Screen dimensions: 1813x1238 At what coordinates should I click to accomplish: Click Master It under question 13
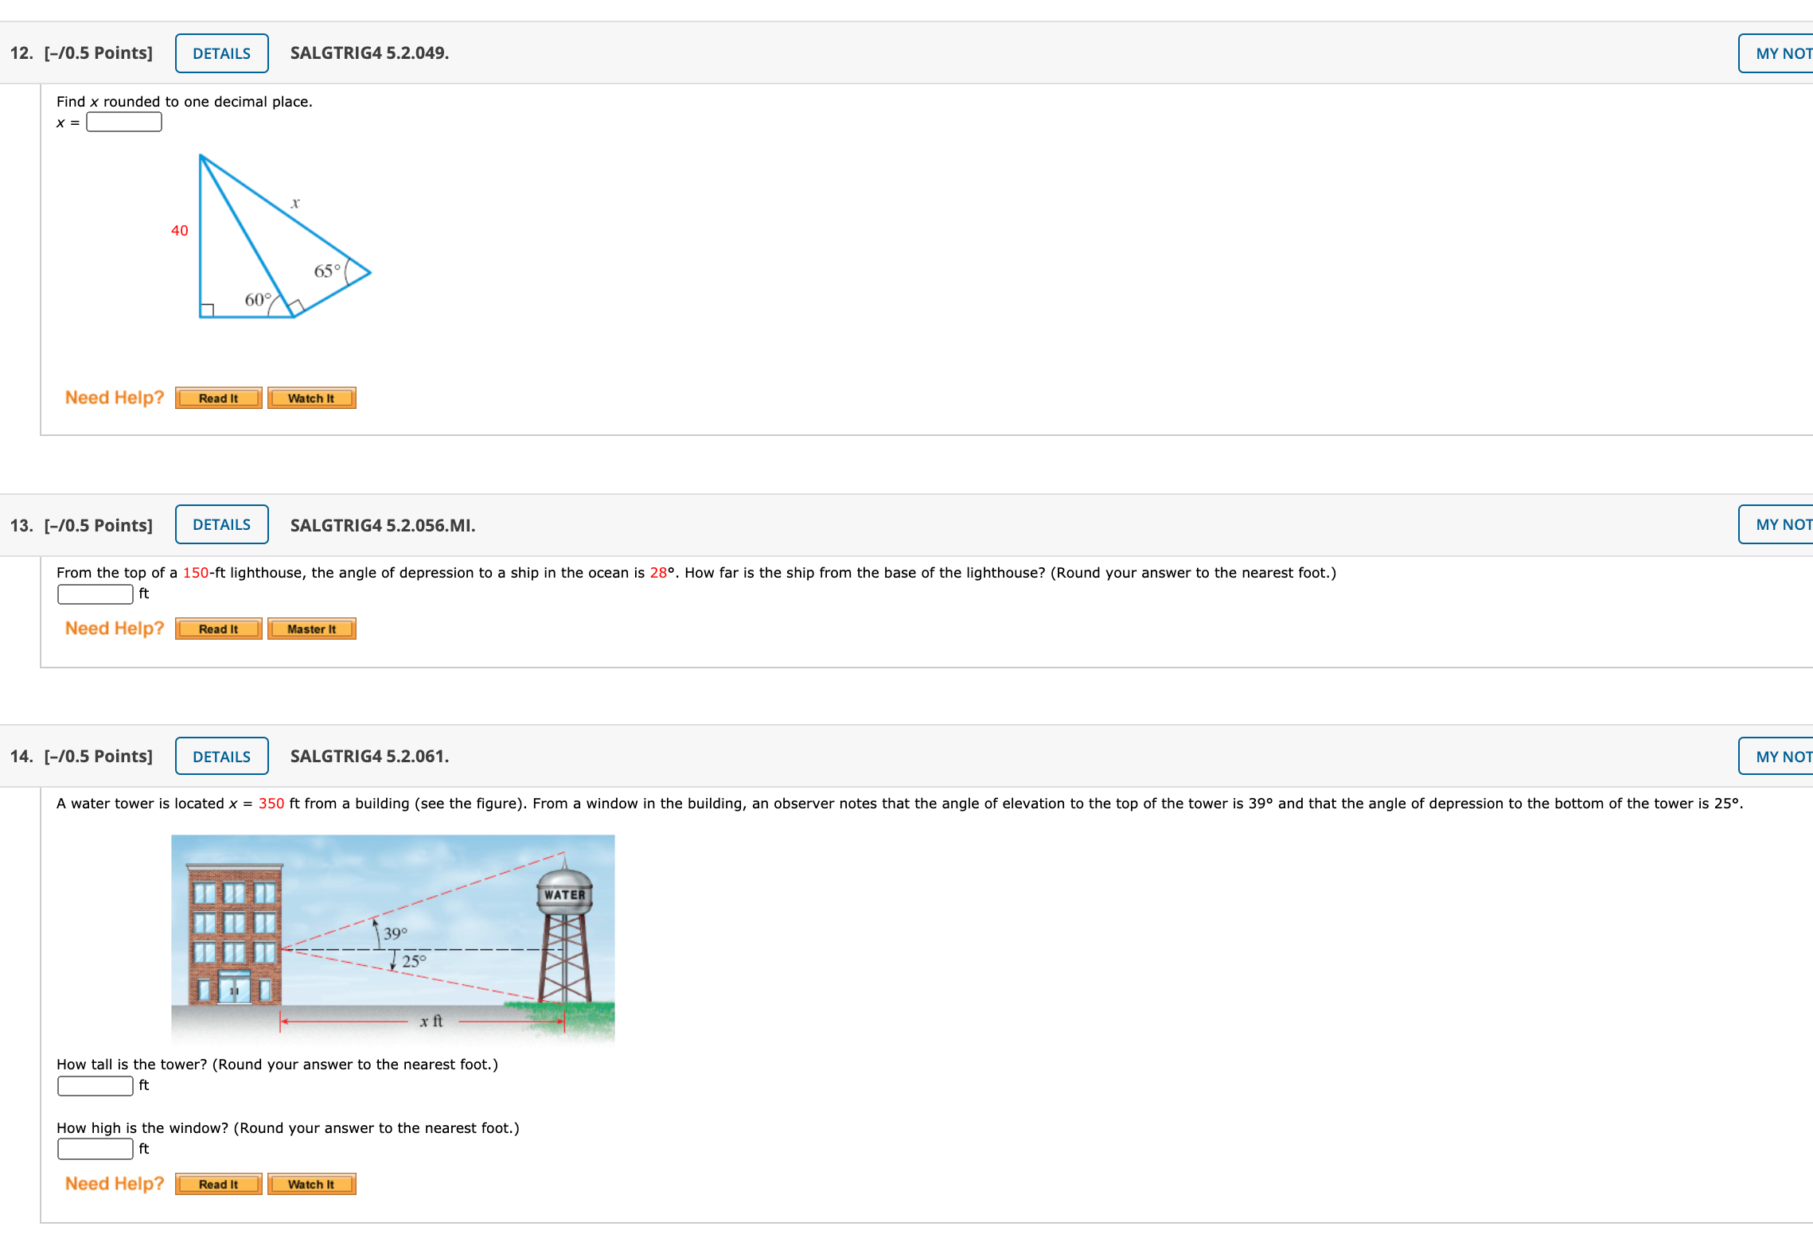(311, 629)
